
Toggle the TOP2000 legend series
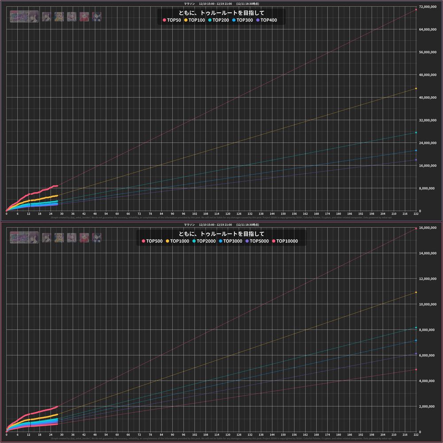[204, 241]
